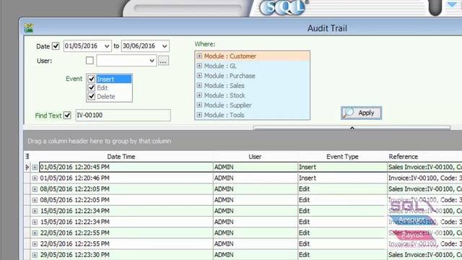This screenshot has height=260, width=462.
Task: Expand Module : Supplier node
Action: pyautogui.click(x=199, y=105)
